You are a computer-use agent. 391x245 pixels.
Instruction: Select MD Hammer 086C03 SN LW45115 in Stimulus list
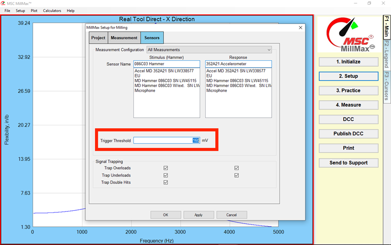pos(166,80)
